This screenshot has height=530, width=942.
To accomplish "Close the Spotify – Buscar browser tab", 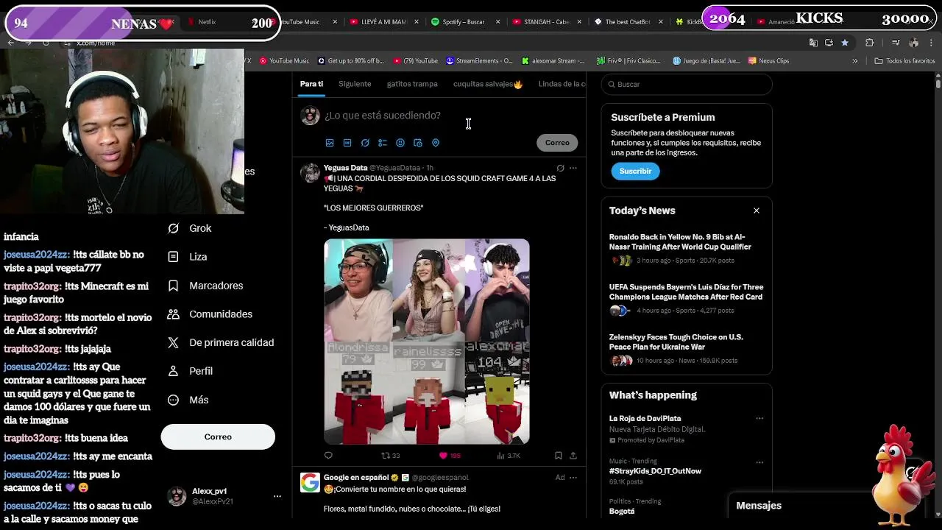I will [x=497, y=22].
